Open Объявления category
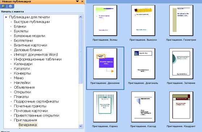 (24, 87)
